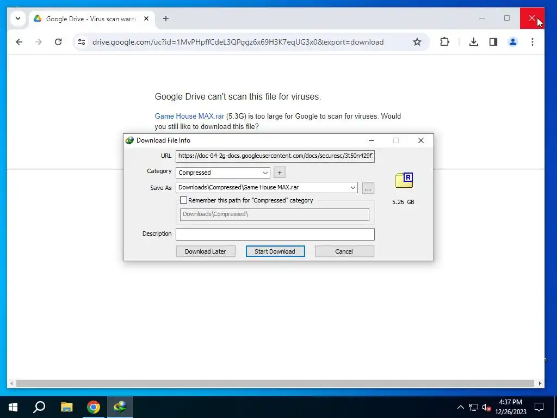
Task: Expand the Save As path dropdown
Action: (352, 187)
